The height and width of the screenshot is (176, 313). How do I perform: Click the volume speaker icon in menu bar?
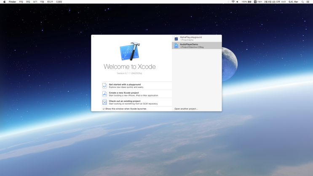pos(237,2)
